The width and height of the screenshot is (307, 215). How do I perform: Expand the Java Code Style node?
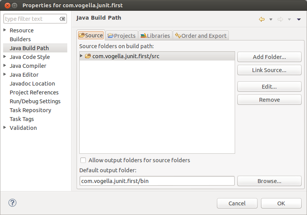[5, 57]
